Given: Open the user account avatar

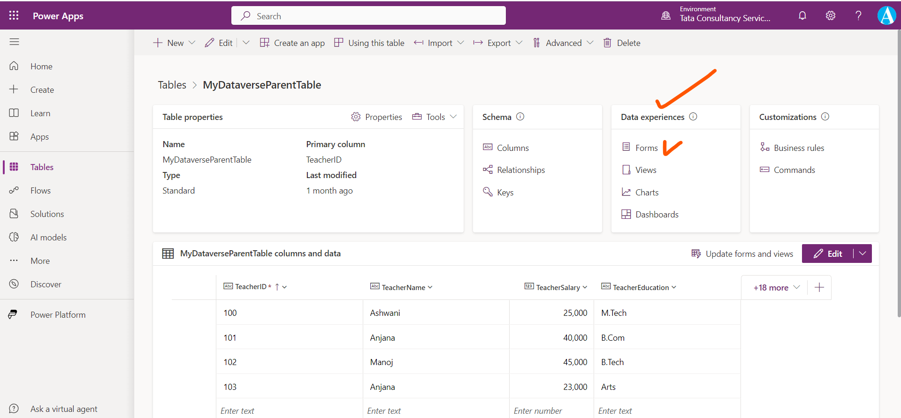Looking at the screenshot, I should pos(886,15).
